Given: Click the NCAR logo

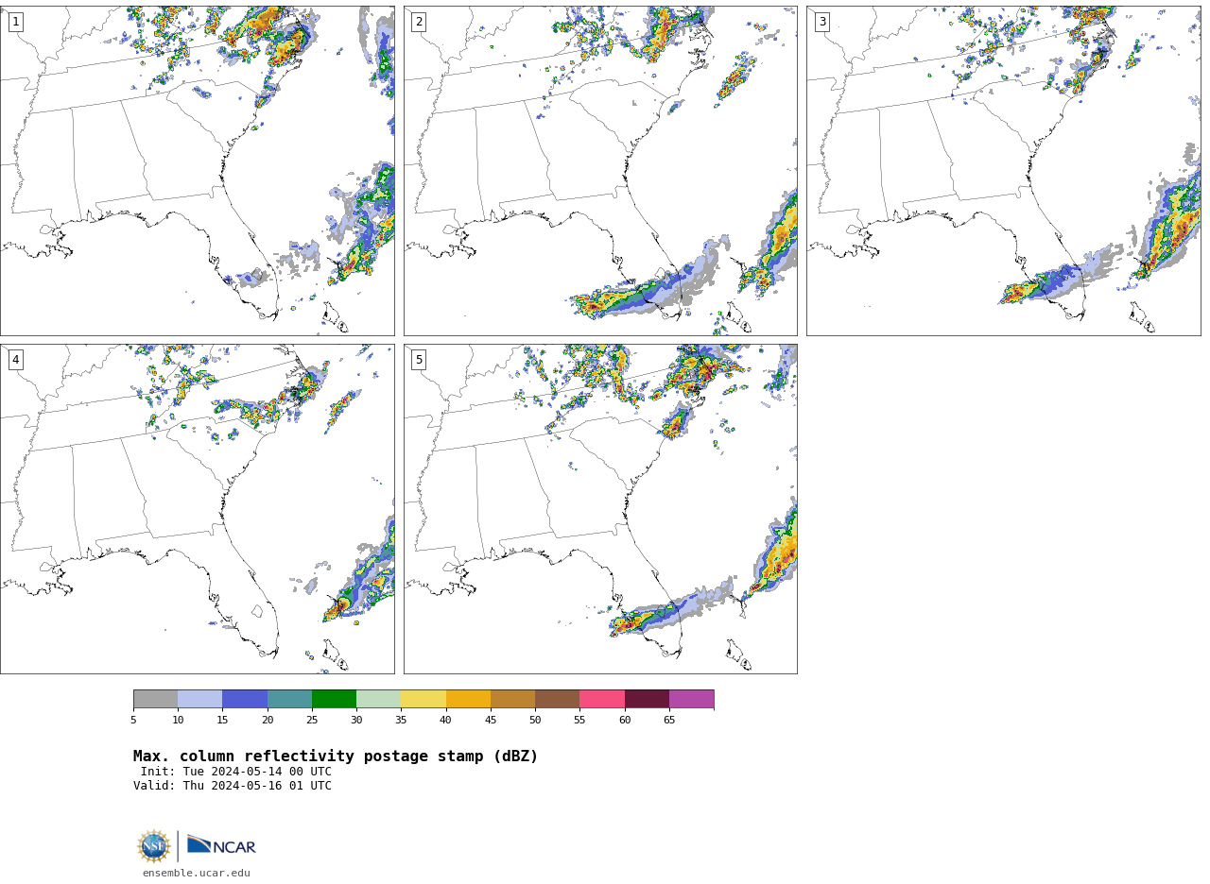Looking at the screenshot, I should [x=221, y=845].
